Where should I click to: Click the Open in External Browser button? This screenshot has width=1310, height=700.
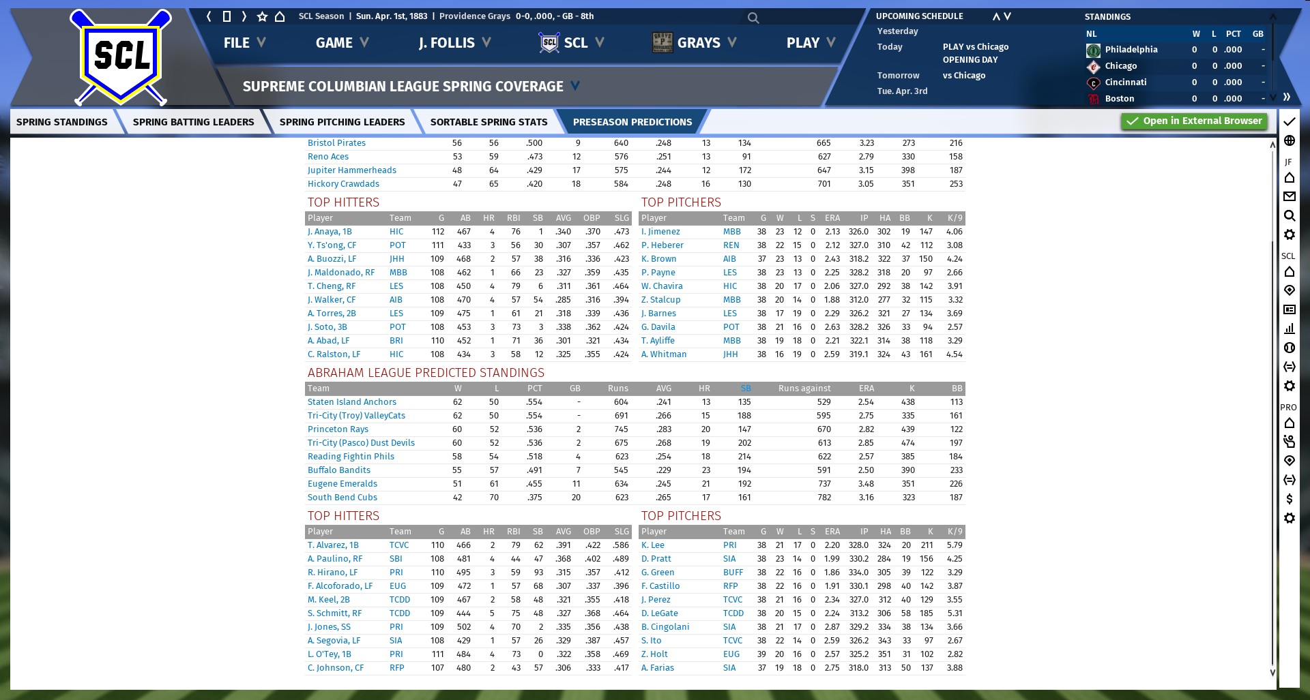[1194, 121]
